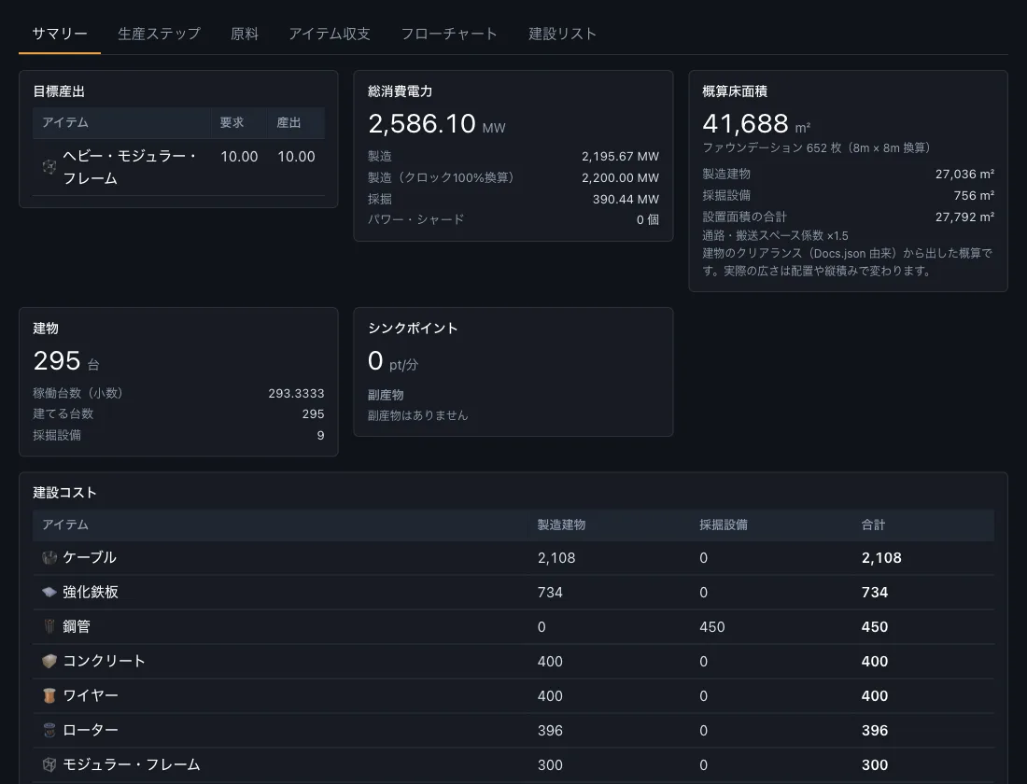Click the total power 2,586.10 value
The height and width of the screenshot is (784, 1027).
[x=422, y=124]
